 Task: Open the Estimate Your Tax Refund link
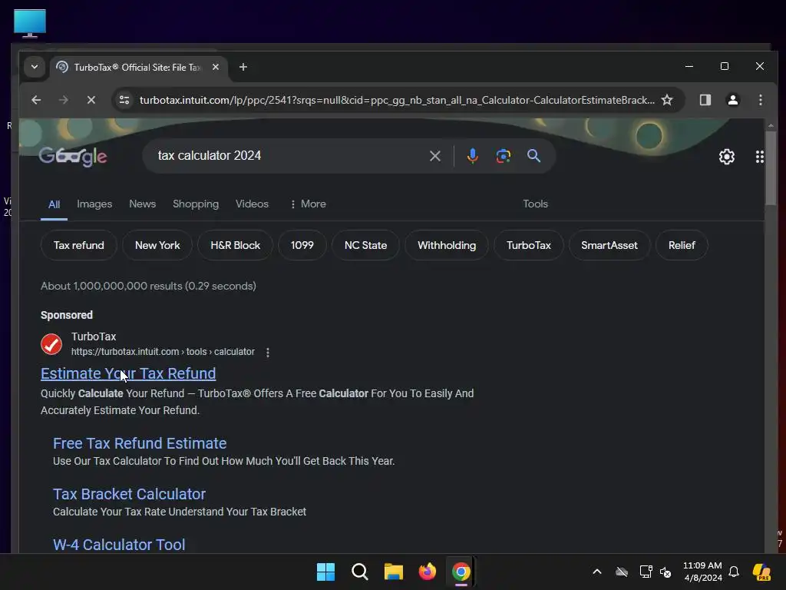128,374
